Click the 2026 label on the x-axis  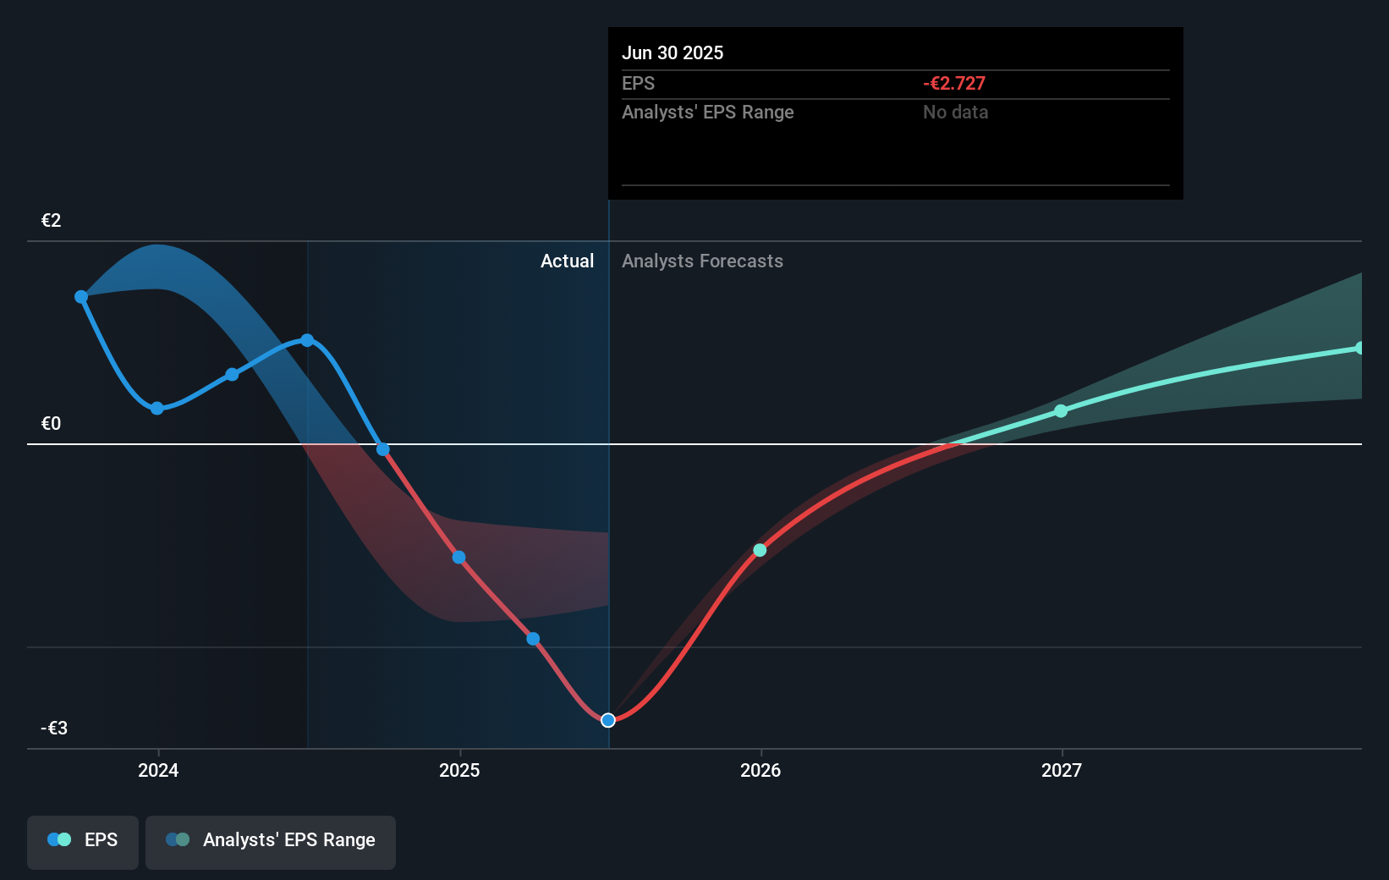(760, 771)
